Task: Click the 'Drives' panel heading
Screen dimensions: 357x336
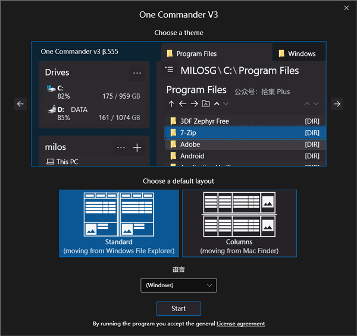Action: (57, 72)
